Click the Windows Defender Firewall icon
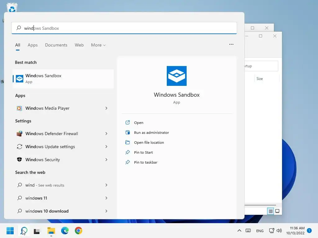This screenshot has height=238, width=318. [20, 134]
